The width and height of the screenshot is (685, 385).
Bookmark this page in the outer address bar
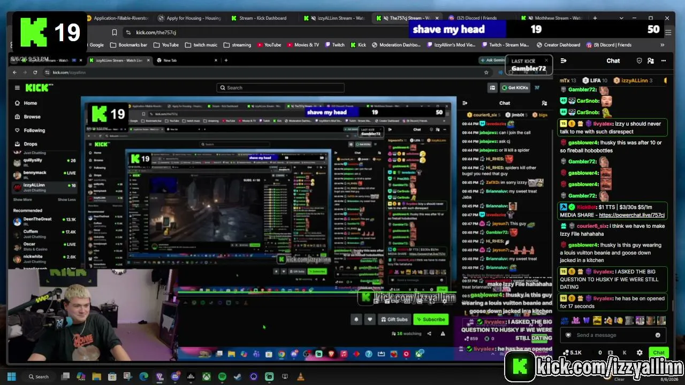click(x=114, y=33)
